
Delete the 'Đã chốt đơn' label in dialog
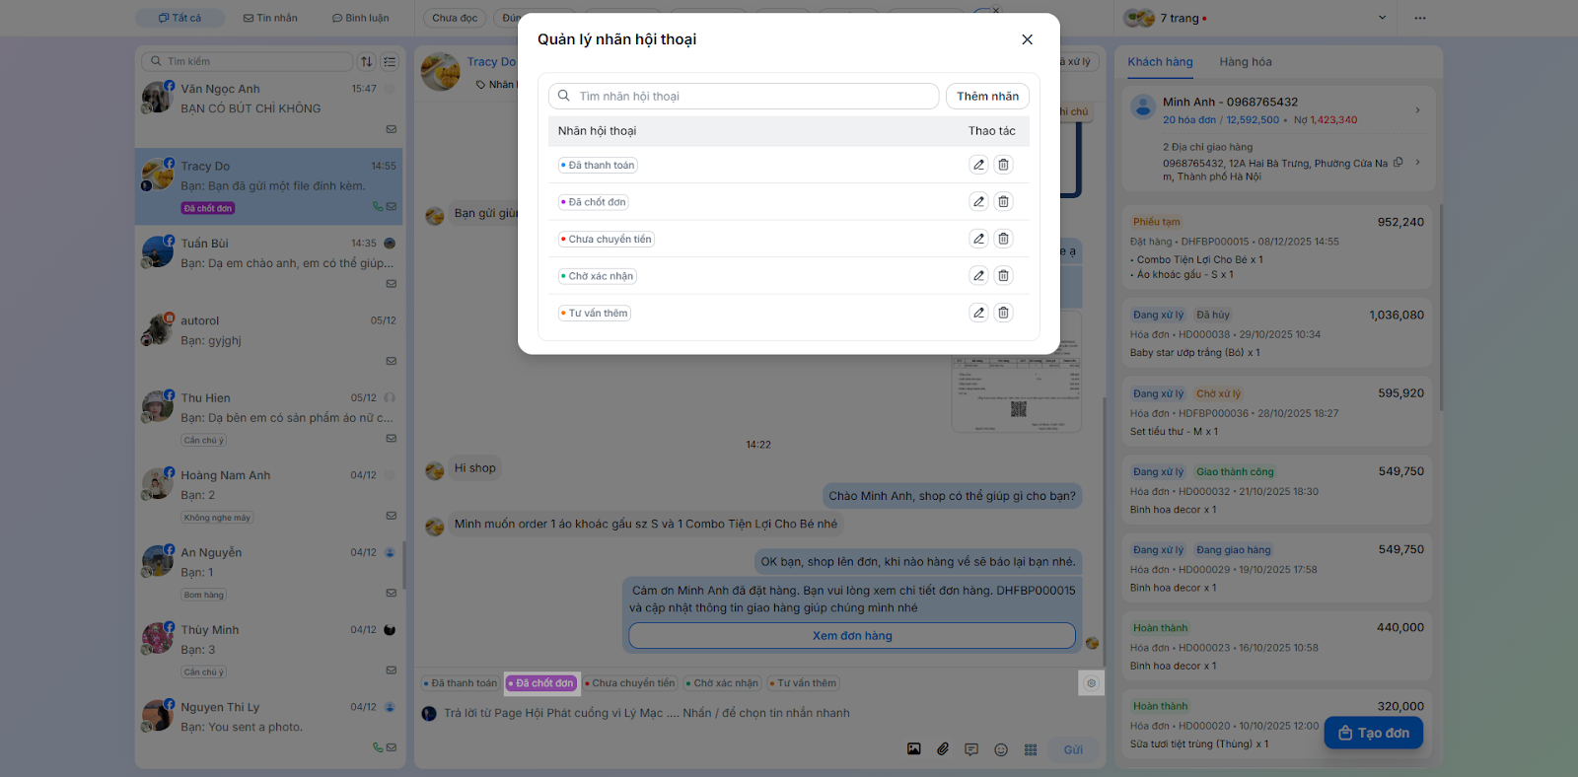(x=1003, y=202)
